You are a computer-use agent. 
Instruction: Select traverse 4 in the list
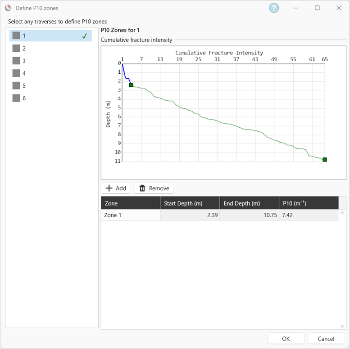point(50,73)
